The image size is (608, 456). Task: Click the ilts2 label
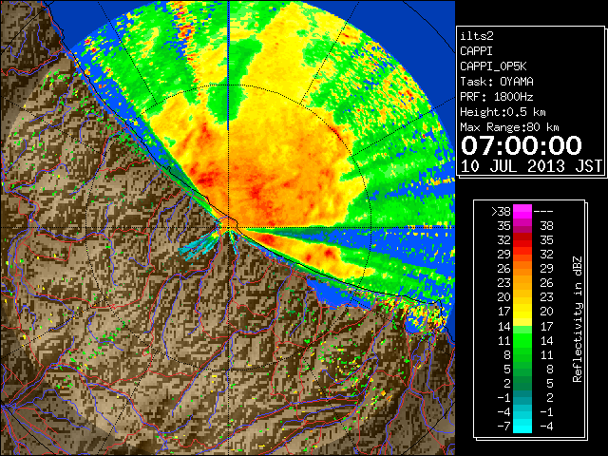point(477,36)
